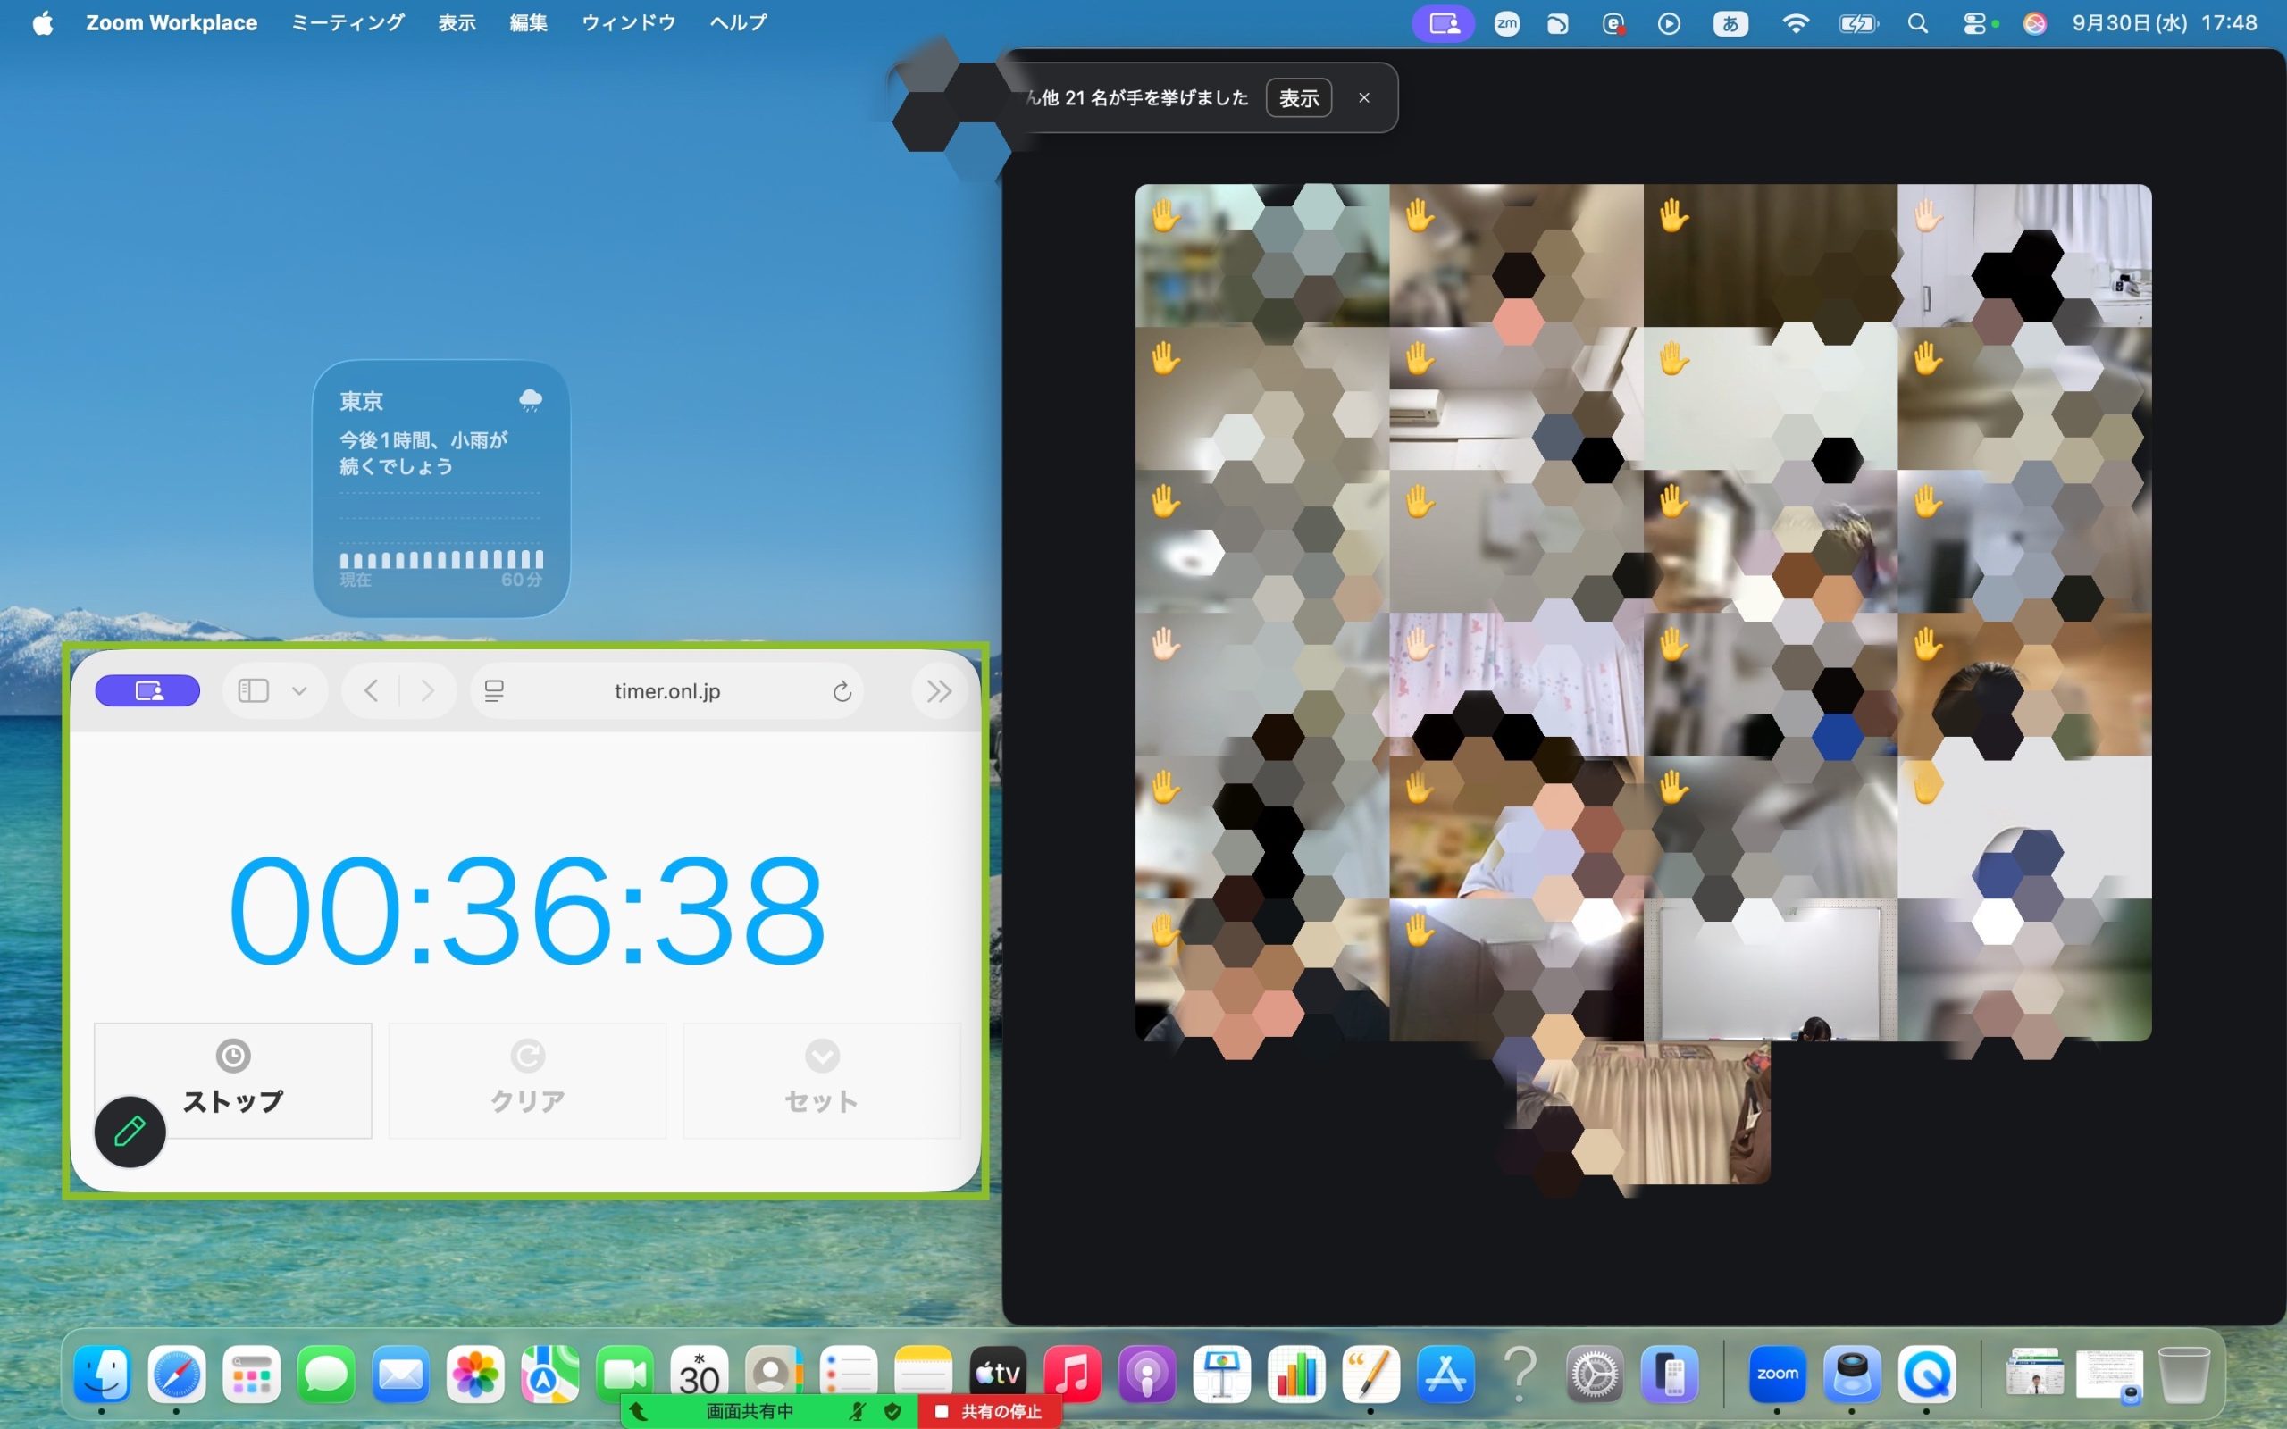Click 表示 in the raised hands notification

pyautogui.click(x=1298, y=98)
